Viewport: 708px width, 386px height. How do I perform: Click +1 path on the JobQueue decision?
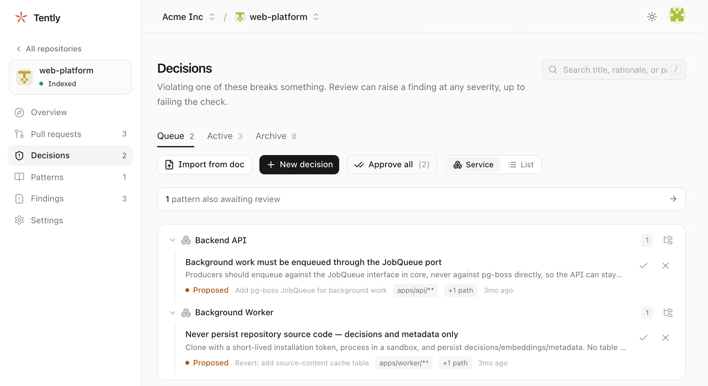click(x=461, y=290)
